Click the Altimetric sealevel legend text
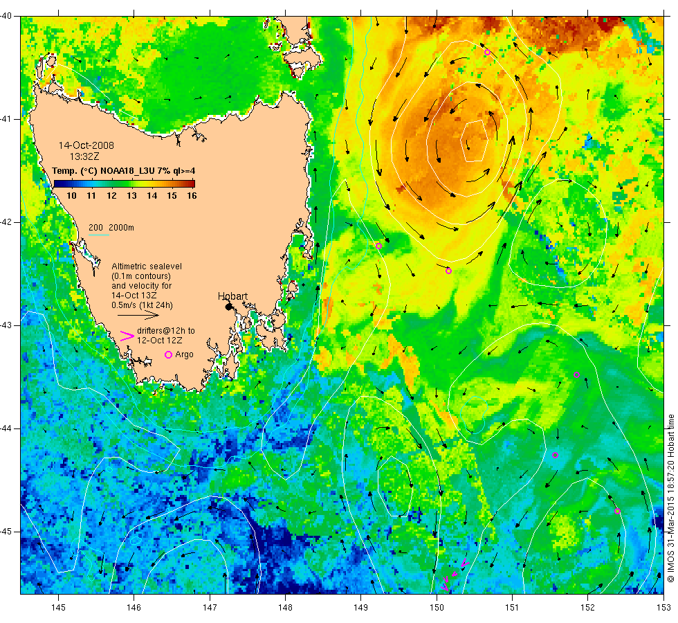 (x=147, y=285)
